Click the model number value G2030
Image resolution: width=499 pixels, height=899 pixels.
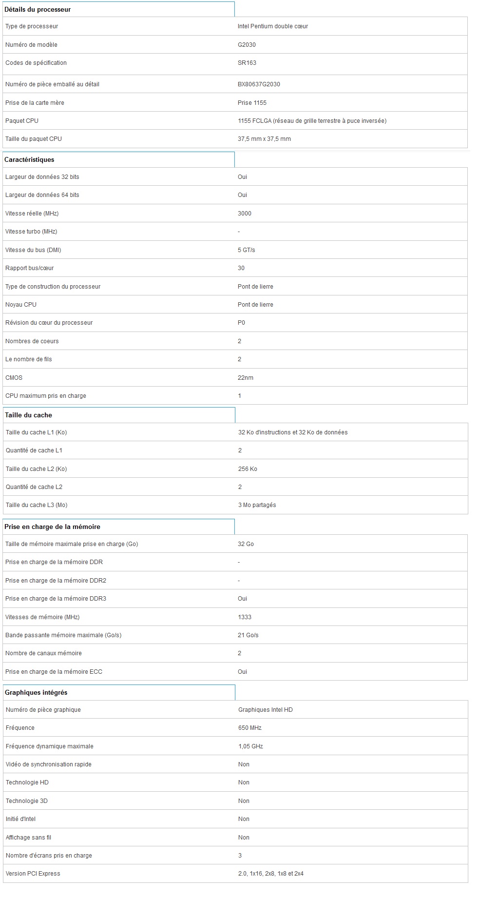pyautogui.click(x=247, y=45)
